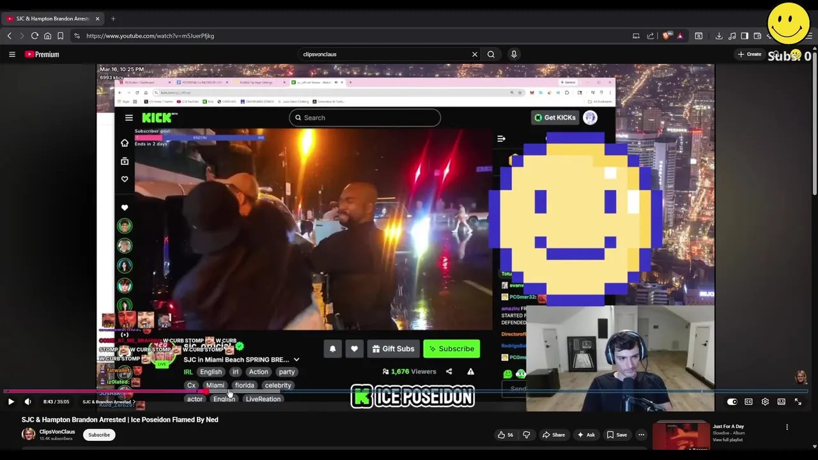Toggle Kick follow heart beside Gift Subs
The height and width of the screenshot is (460, 818).
[354, 349]
